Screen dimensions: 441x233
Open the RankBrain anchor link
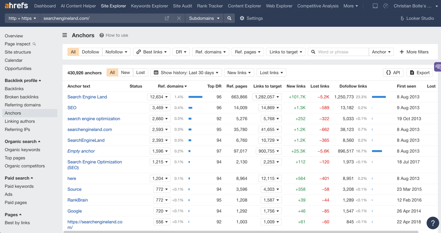click(x=77, y=200)
